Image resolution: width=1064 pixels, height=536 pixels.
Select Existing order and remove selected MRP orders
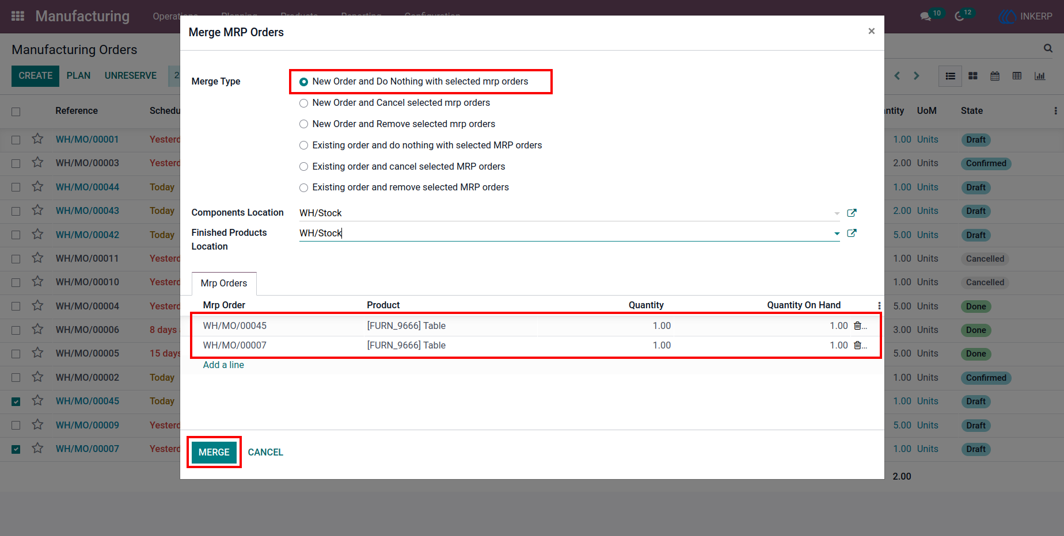pos(303,187)
